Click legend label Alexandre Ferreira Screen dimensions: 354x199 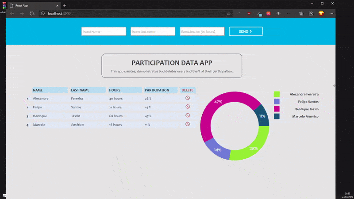click(304, 94)
